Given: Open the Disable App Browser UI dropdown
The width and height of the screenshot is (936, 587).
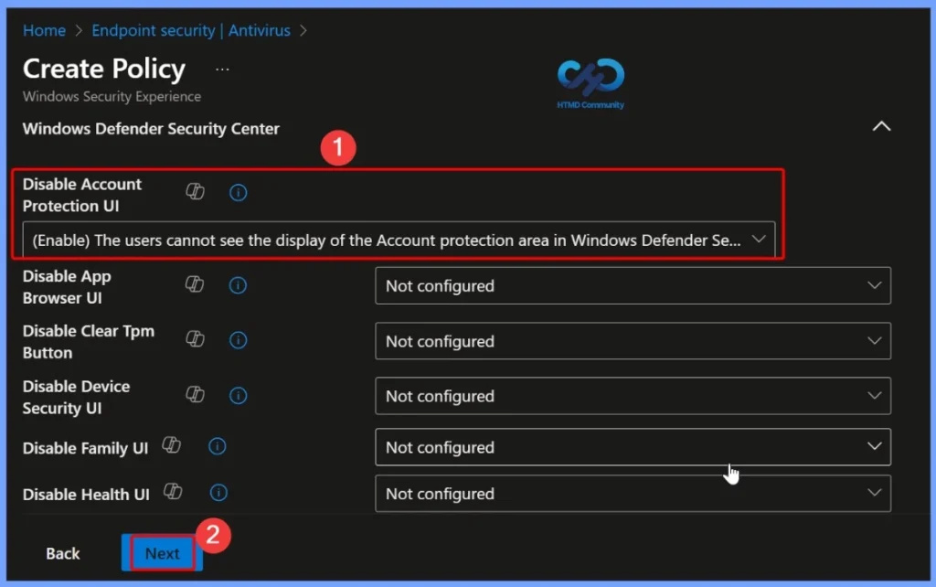Looking at the screenshot, I should tap(633, 285).
